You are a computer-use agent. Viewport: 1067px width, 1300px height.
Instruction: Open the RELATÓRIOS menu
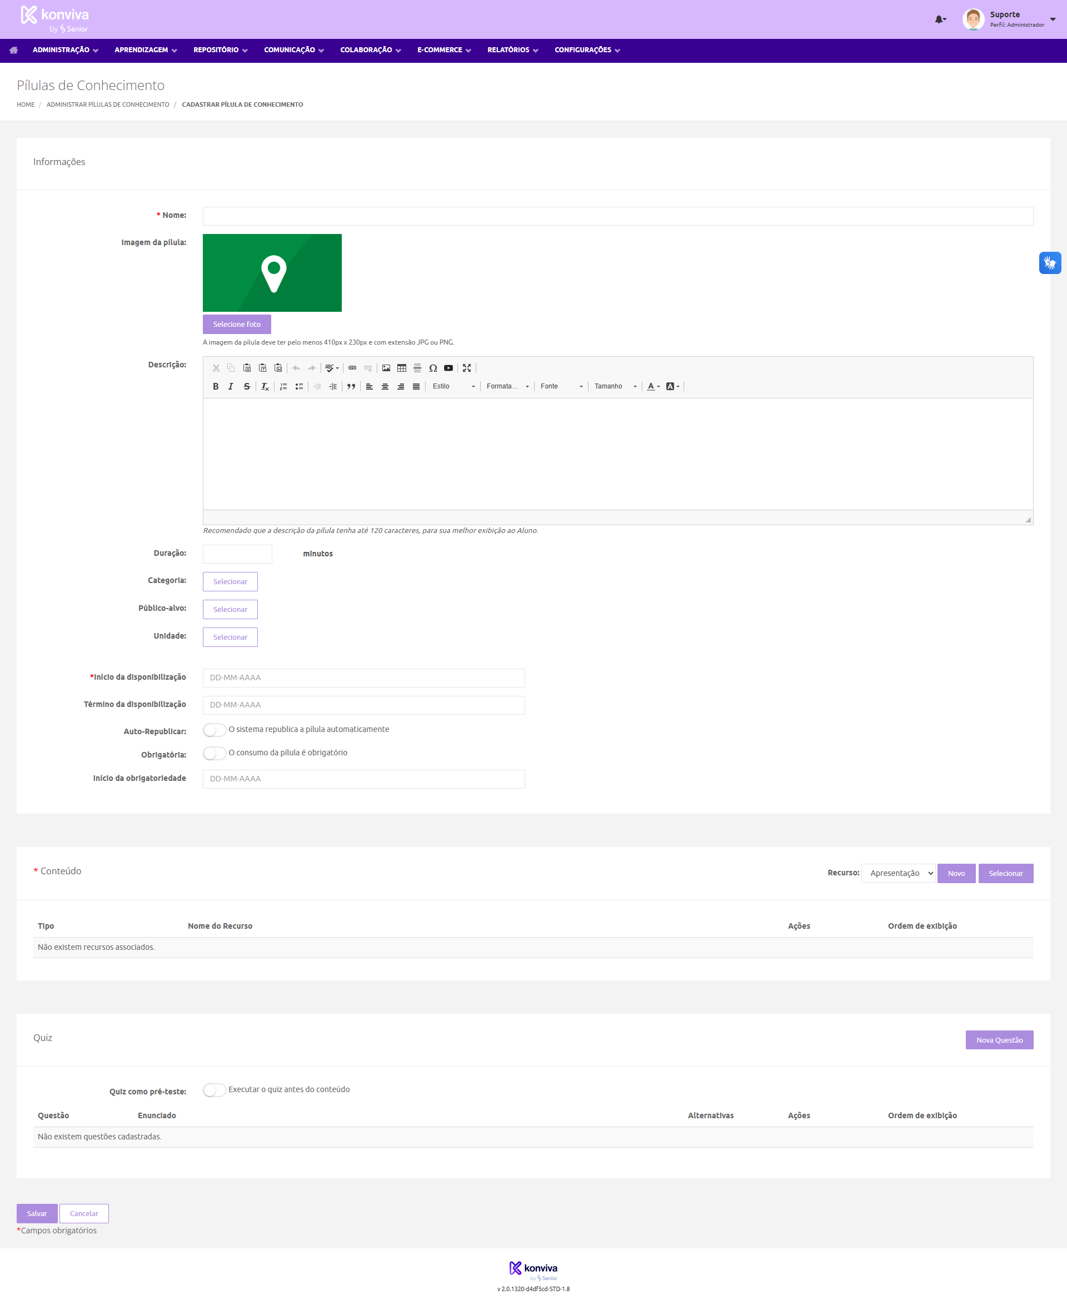tap(512, 51)
